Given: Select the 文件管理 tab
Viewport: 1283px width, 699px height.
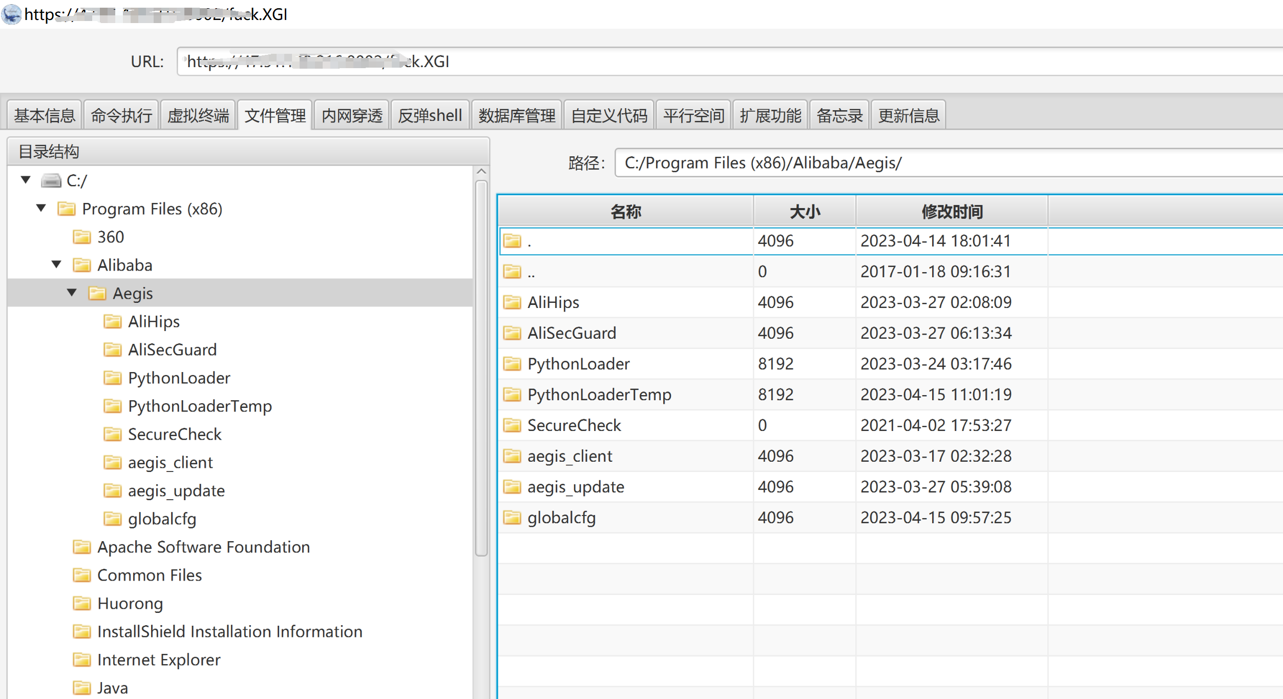Looking at the screenshot, I should 275,116.
